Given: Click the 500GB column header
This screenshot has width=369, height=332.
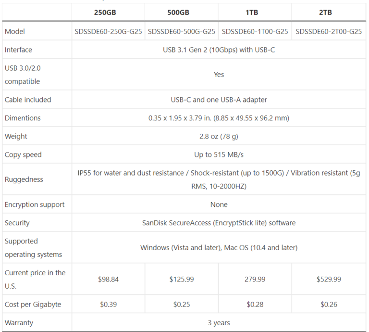Looking at the screenshot, I should pyautogui.click(x=181, y=12).
